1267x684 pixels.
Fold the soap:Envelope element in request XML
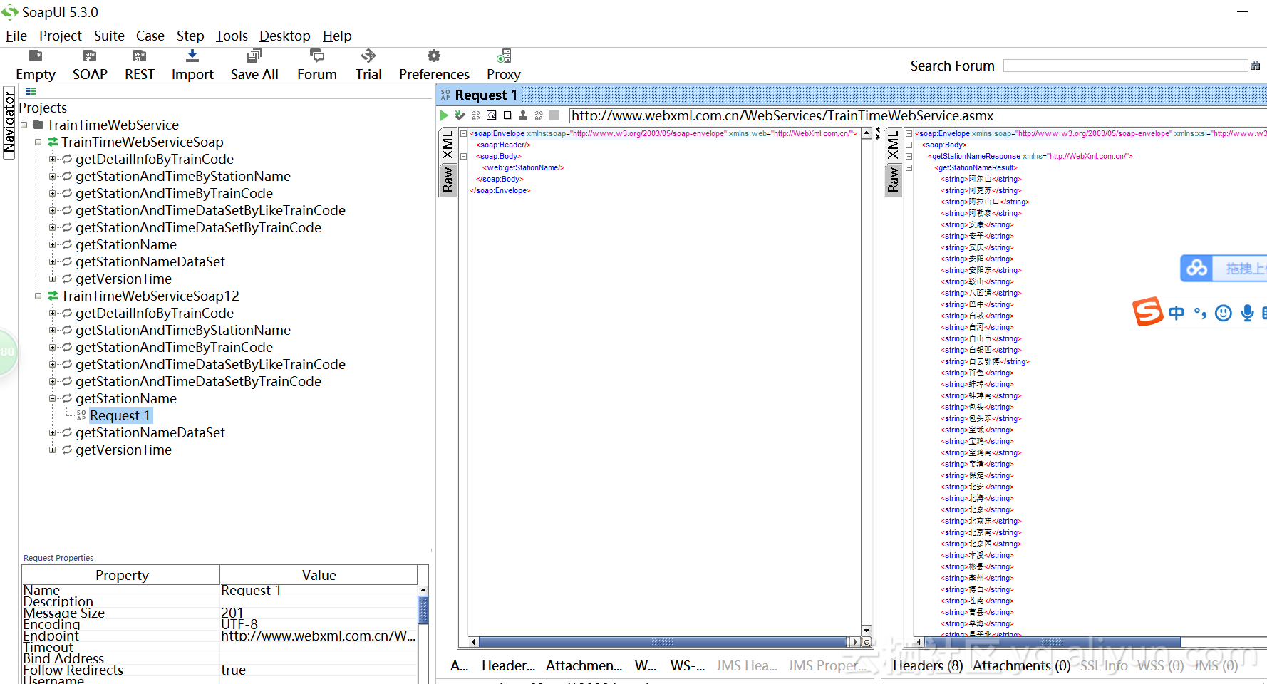point(463,133)
